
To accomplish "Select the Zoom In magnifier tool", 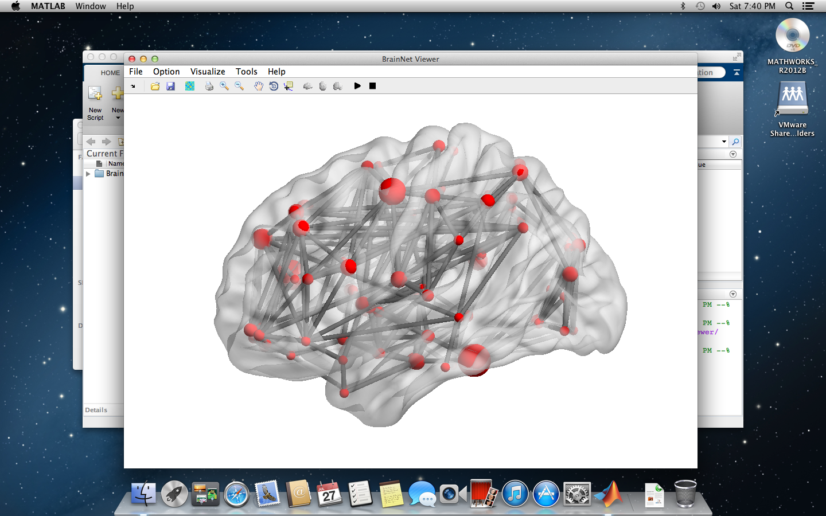I will (224, 86).
